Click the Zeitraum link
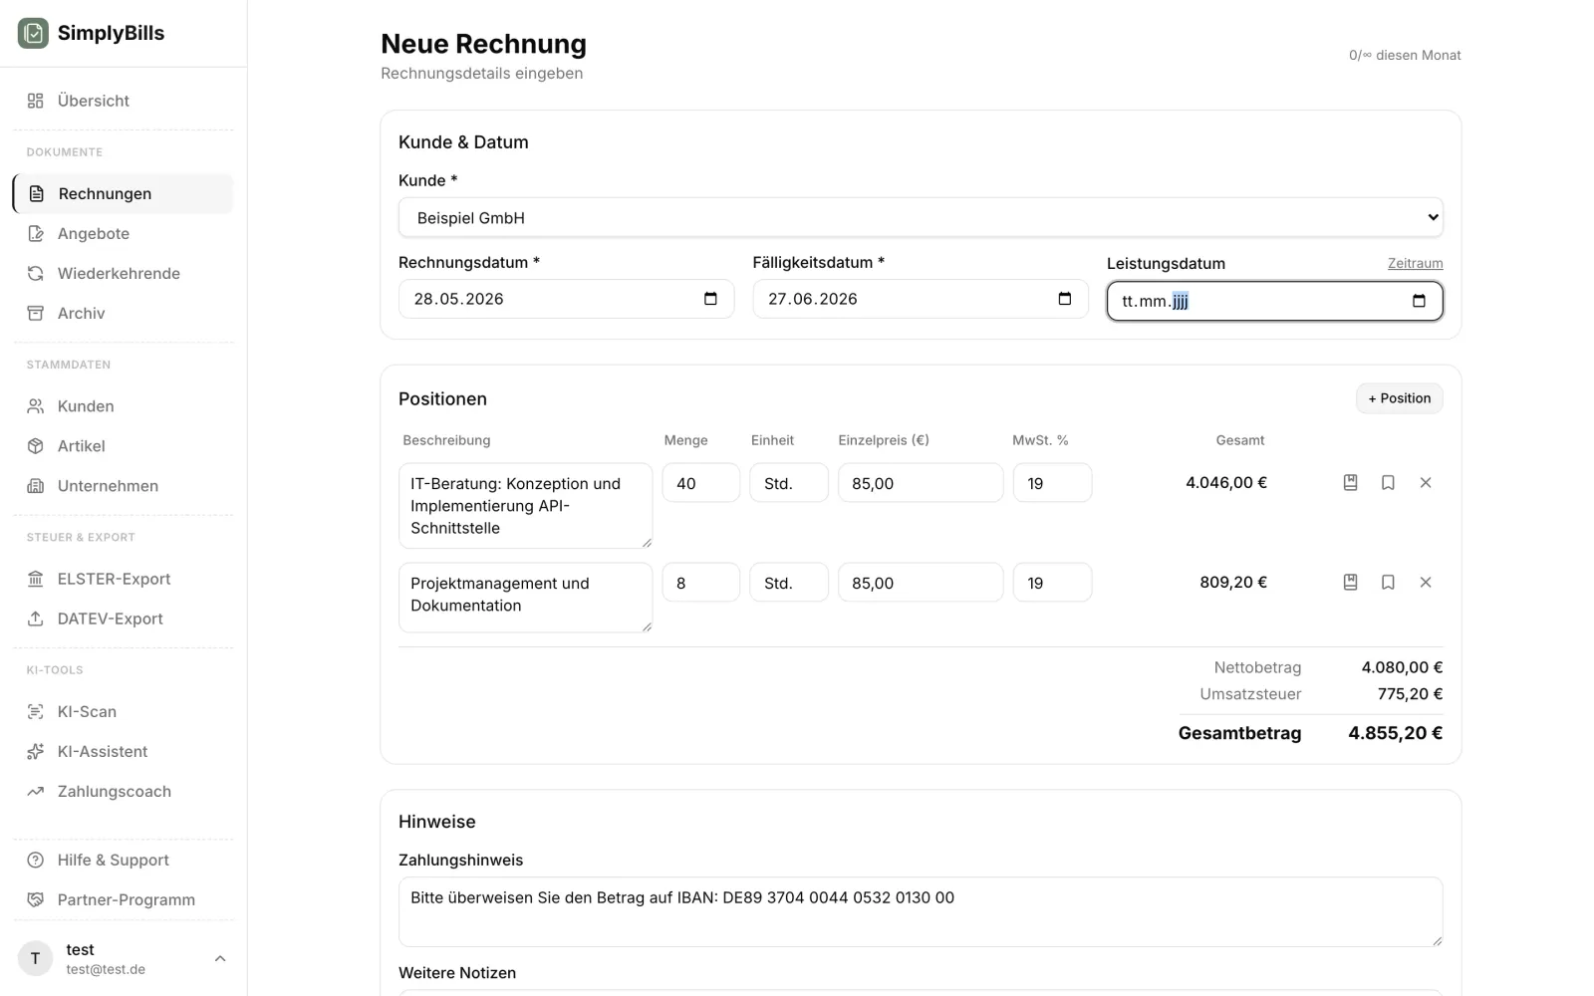The height and width of the screenshot is (996, 1594). [1415, 263]
